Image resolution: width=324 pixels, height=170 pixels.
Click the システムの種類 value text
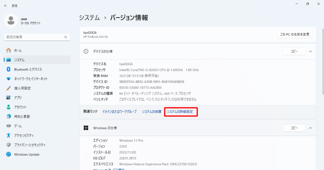click(155, 93)
